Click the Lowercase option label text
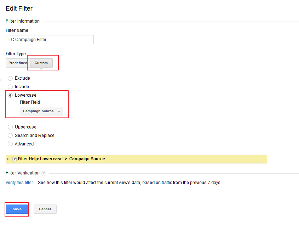The height and width of the screenshot is (247, 299). 25,95
